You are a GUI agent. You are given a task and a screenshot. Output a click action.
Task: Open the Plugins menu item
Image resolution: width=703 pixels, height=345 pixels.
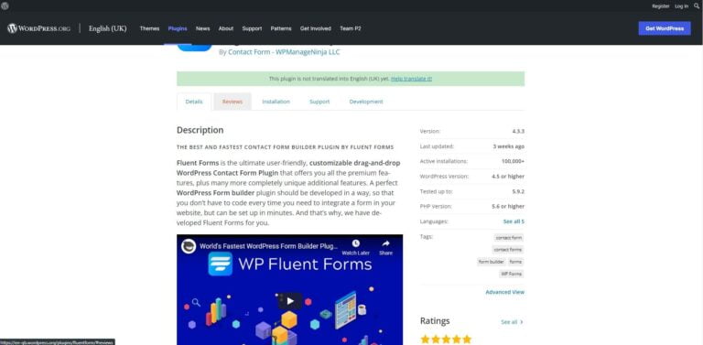coord(178,28)
